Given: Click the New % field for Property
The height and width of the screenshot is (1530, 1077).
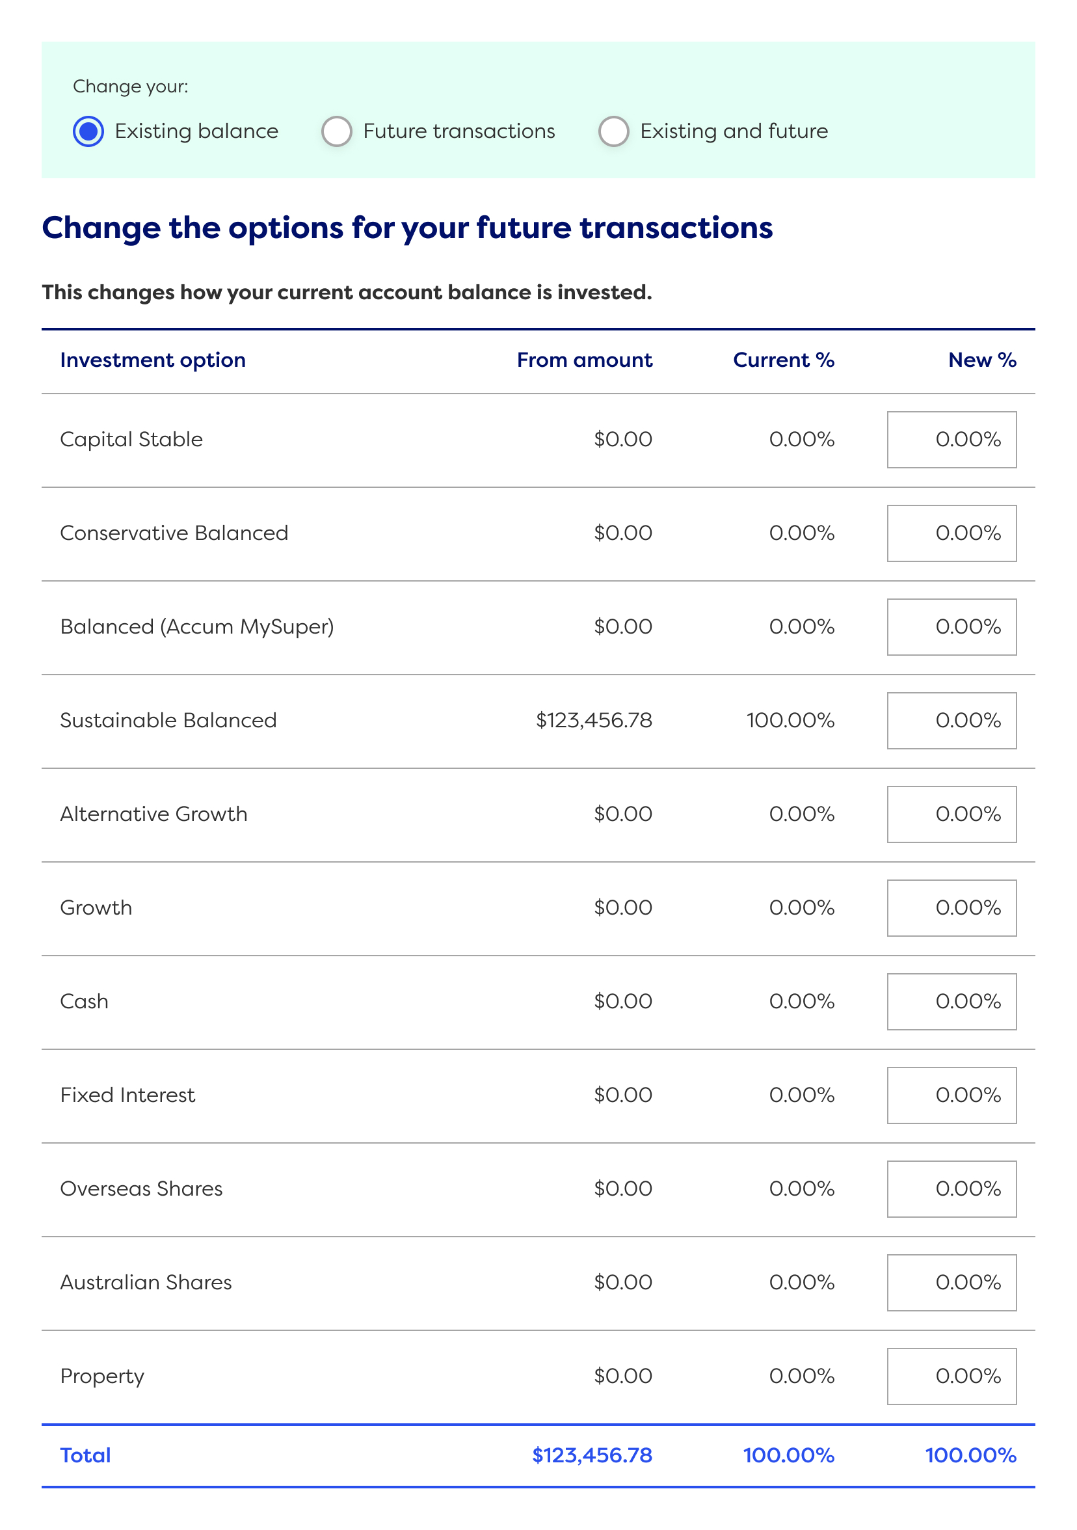Looking at the screenshot, I should [x=951, y=1376].
